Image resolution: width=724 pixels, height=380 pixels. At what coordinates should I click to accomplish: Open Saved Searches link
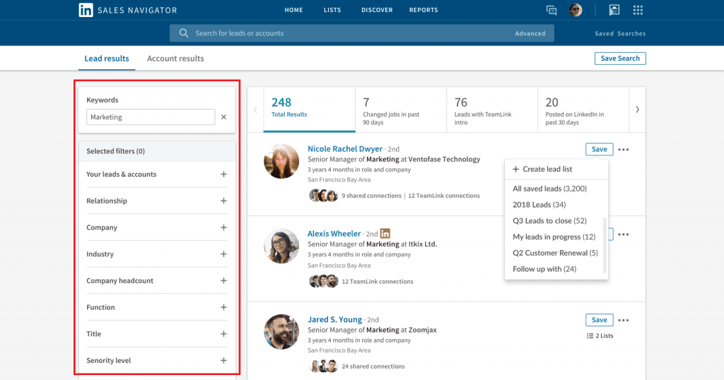(x=620, y=34)
